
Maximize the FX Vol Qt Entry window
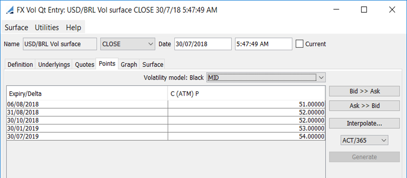pyautogui.click(x=364, y=10)
